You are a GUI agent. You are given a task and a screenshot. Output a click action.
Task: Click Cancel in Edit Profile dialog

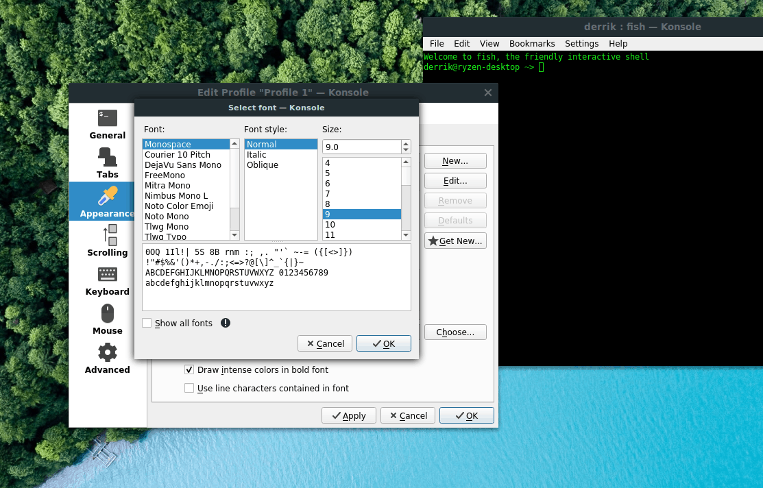[407, 415]
